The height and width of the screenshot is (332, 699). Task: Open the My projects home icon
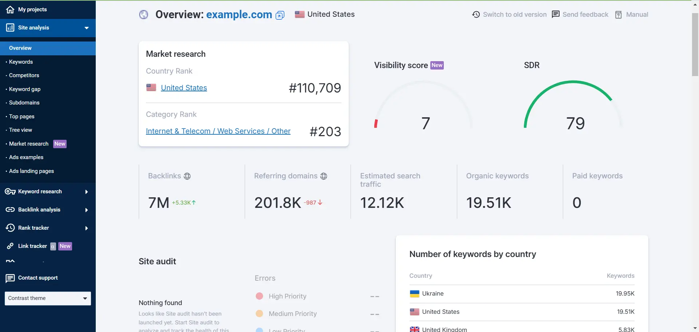pos(10,9)
